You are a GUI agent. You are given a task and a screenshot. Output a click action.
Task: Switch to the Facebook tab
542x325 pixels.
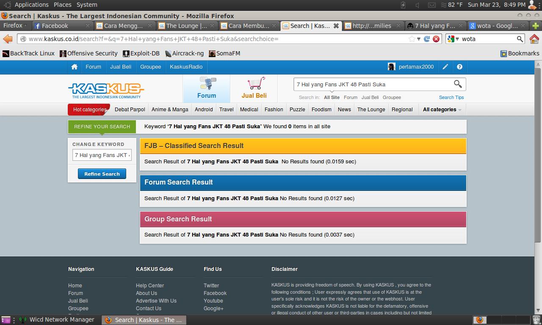62,26
